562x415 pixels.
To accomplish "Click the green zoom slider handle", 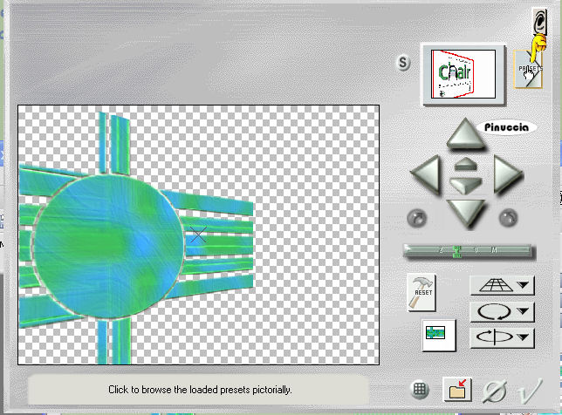I will pos(456,252).
